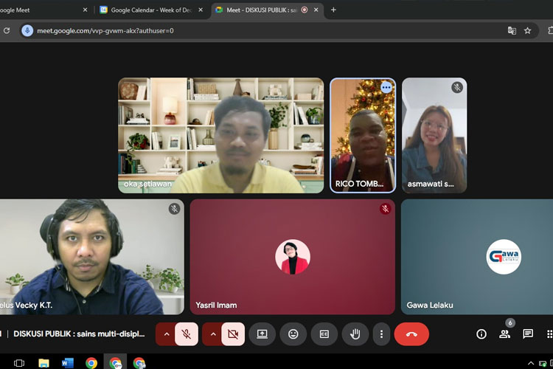Open more options three-dot menu
Viewport: 553px width, 369px height.
(381, 334)
